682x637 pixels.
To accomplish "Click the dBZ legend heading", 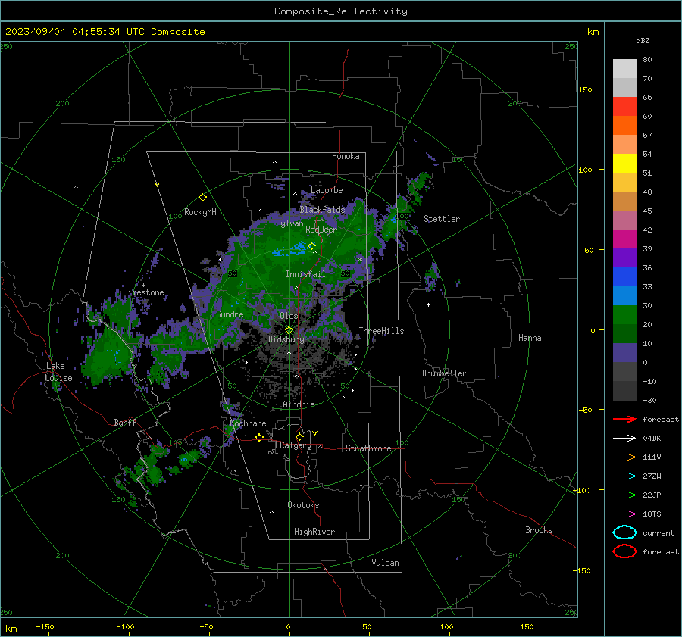I will pyautogui.click(x=643, y=40).
